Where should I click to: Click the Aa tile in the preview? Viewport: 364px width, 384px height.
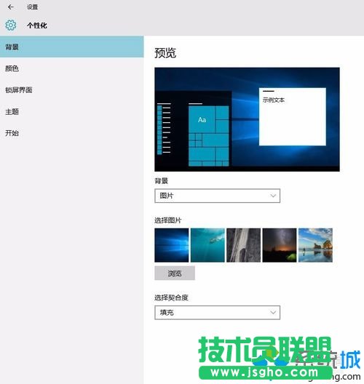coord(202,120)
